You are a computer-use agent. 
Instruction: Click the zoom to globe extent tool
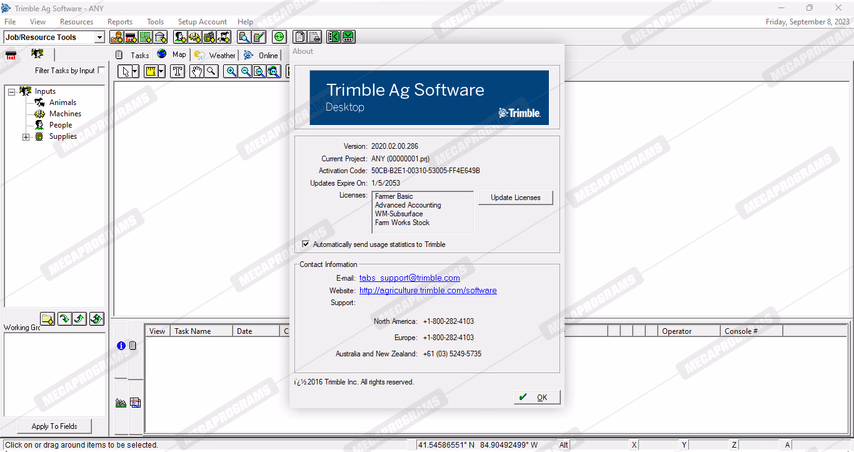click(x=274, y=71)
